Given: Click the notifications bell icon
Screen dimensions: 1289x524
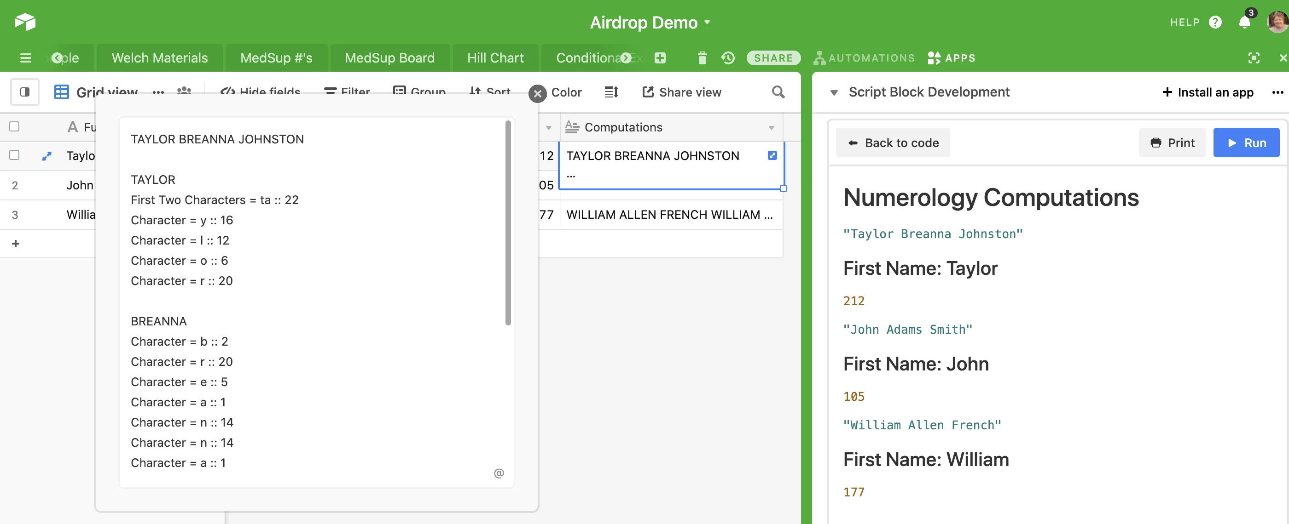Looking at the screenshot, I should pos(1244,23).
